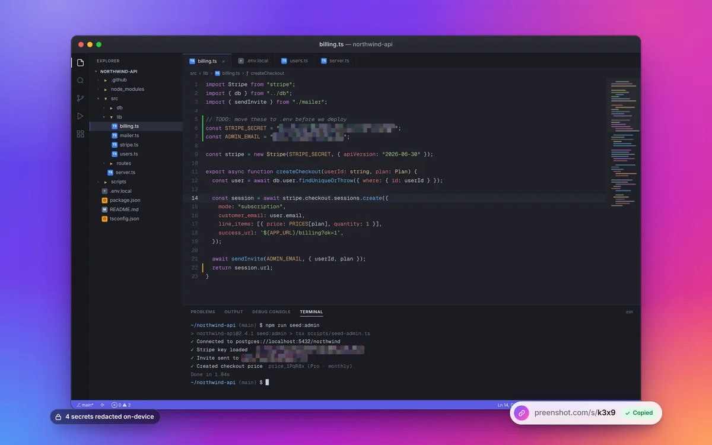Click the TS icon on the billing.ts tab
The width and height of the screenshot is (712, 445).
point(192,61)
